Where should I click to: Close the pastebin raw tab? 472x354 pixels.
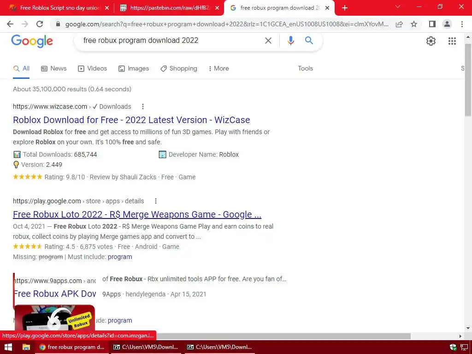click(217, 8)
